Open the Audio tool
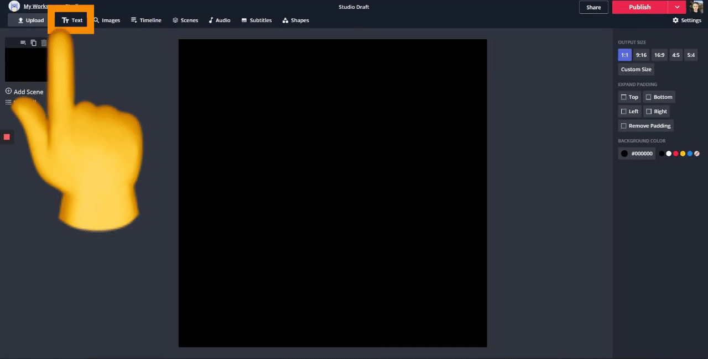This screenshot has width=708, height=359. pyautogui.click(x=219, y=20)
